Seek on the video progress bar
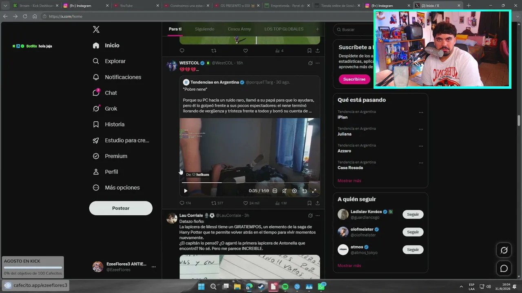The width and height of the screenshot is (522, 293). click(250, 182)
